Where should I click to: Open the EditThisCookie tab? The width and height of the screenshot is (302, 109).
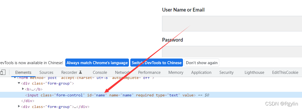(285, 72)
